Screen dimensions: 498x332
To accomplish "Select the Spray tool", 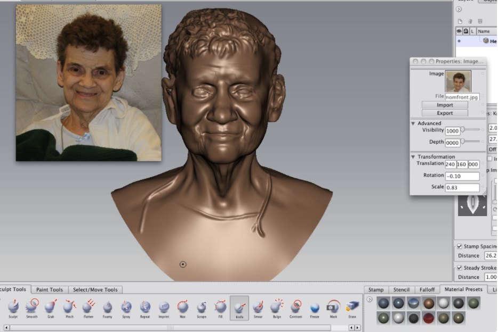I will (x=126, y=309).
